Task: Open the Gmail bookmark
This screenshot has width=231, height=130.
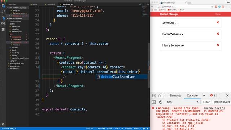Action: coord(181,10)
